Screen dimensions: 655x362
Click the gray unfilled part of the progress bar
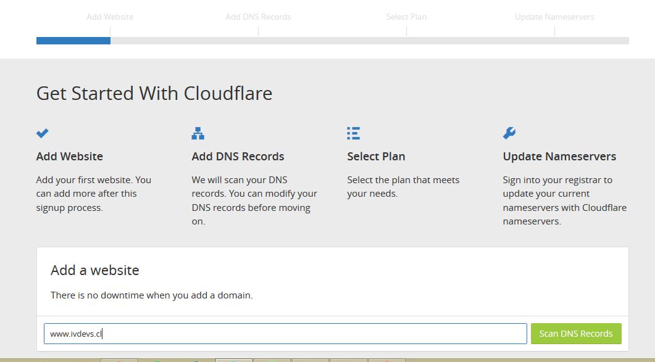point(370,41)
